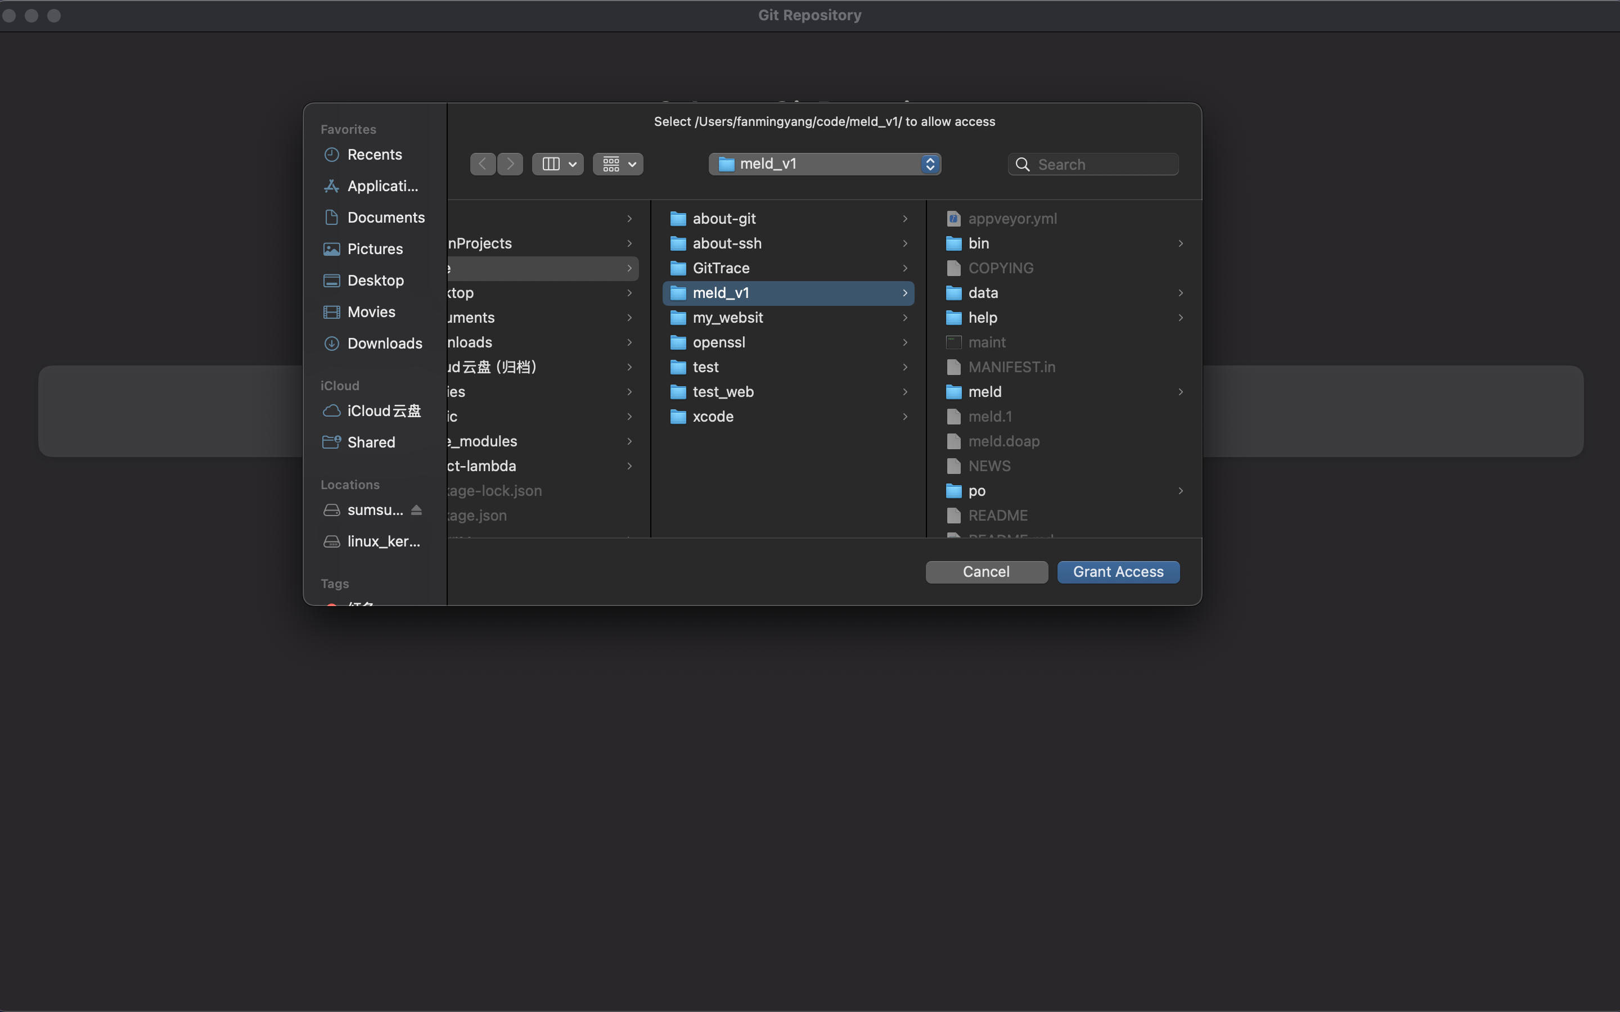
Task: Expand the test_web folder via its chevron
Action: coord(904,391)
